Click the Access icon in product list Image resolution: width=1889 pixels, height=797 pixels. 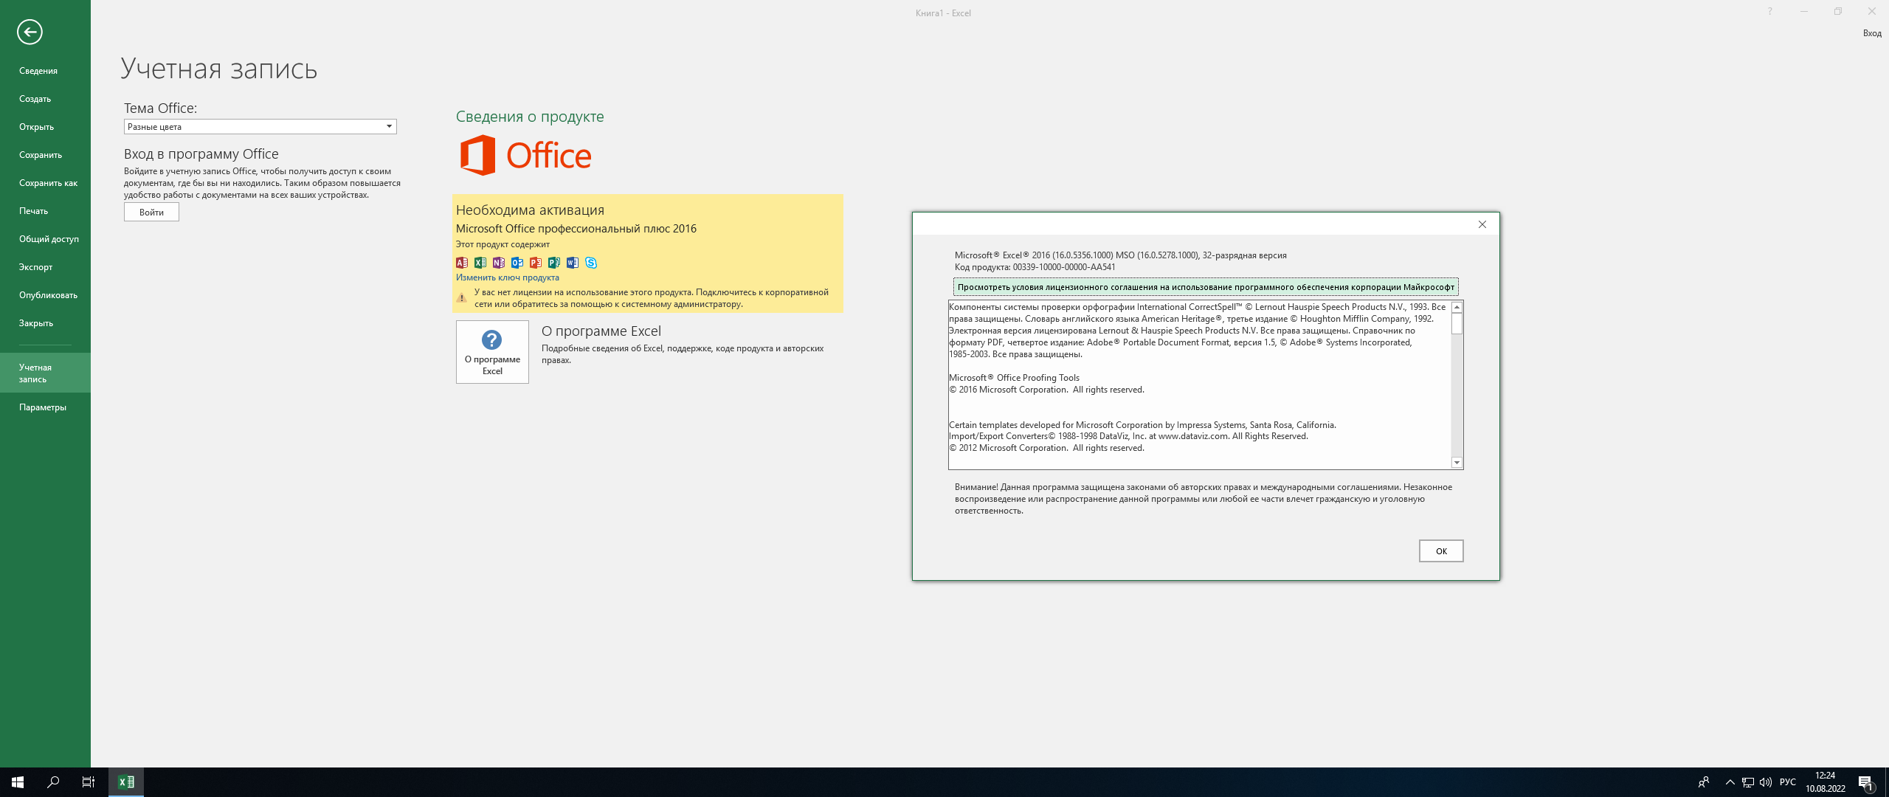[x=462, y=263]
